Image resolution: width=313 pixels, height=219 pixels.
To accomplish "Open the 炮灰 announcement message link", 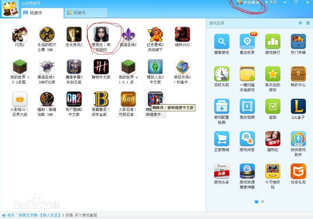I will [x=34, y=215].
